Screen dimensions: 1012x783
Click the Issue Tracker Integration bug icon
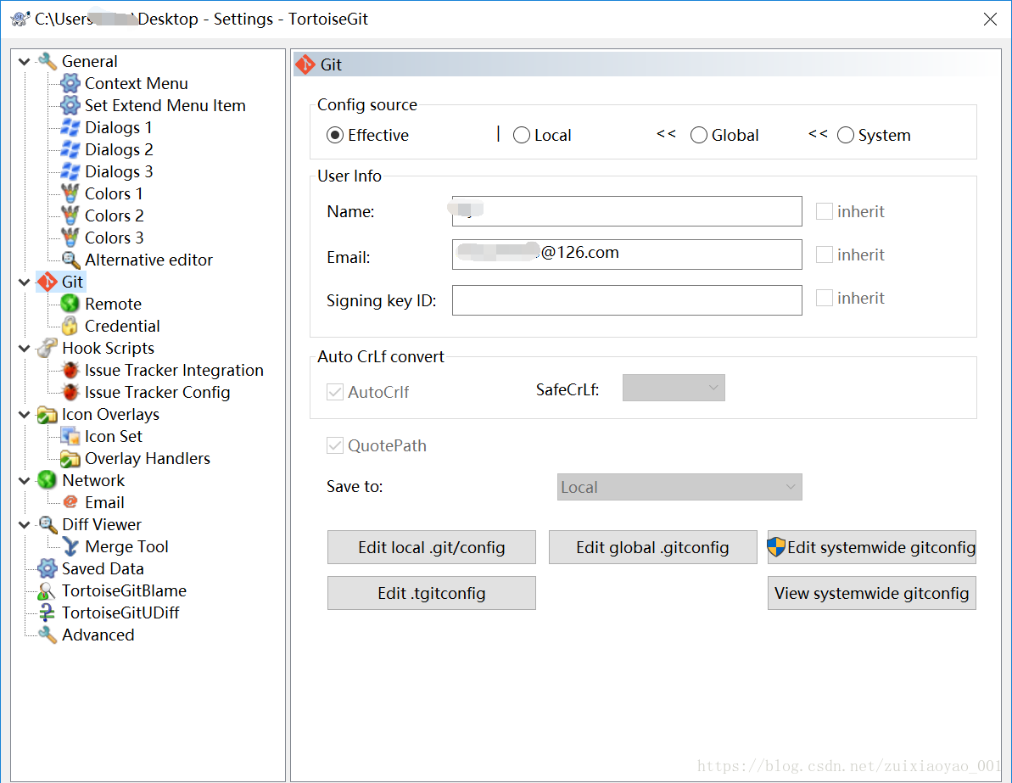coord(70,370)
